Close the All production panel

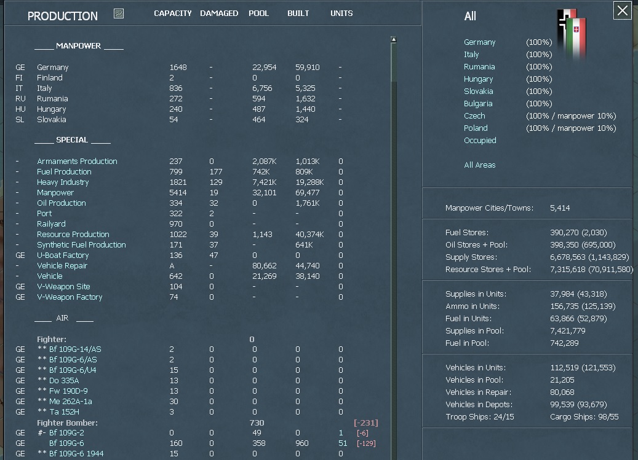[622, 10]
